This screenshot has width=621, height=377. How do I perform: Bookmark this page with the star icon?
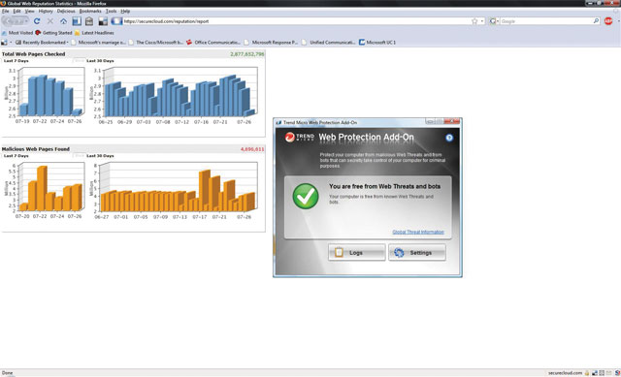click(474, 21)
